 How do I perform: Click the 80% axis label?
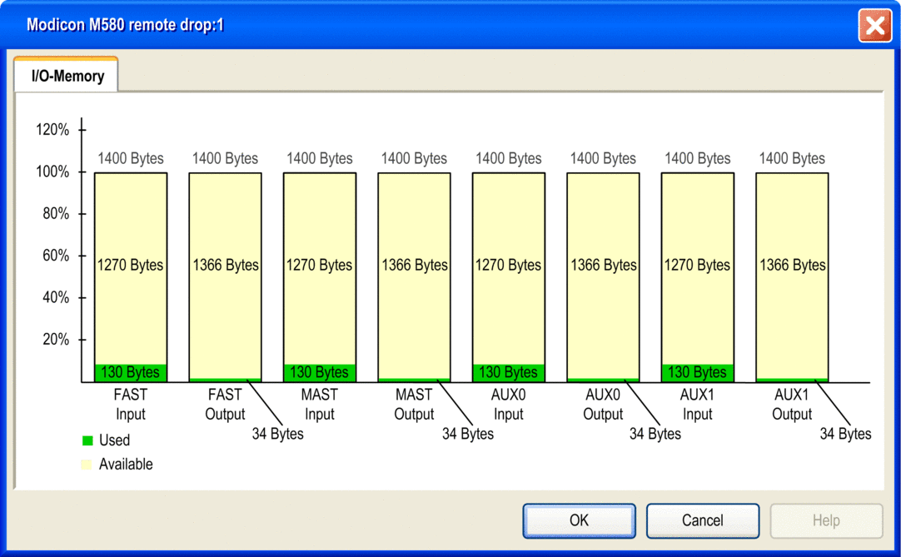click(56, 214)
